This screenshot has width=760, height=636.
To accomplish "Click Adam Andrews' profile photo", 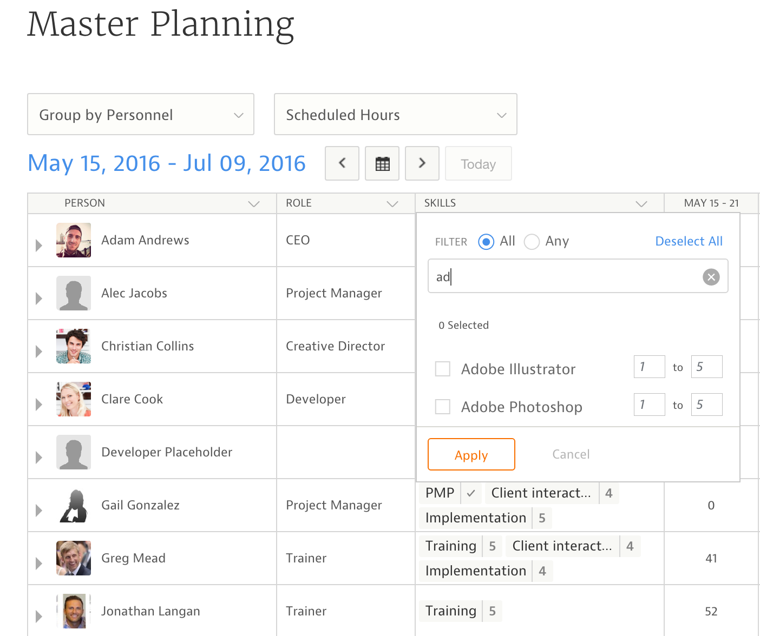I will (74, 240).
